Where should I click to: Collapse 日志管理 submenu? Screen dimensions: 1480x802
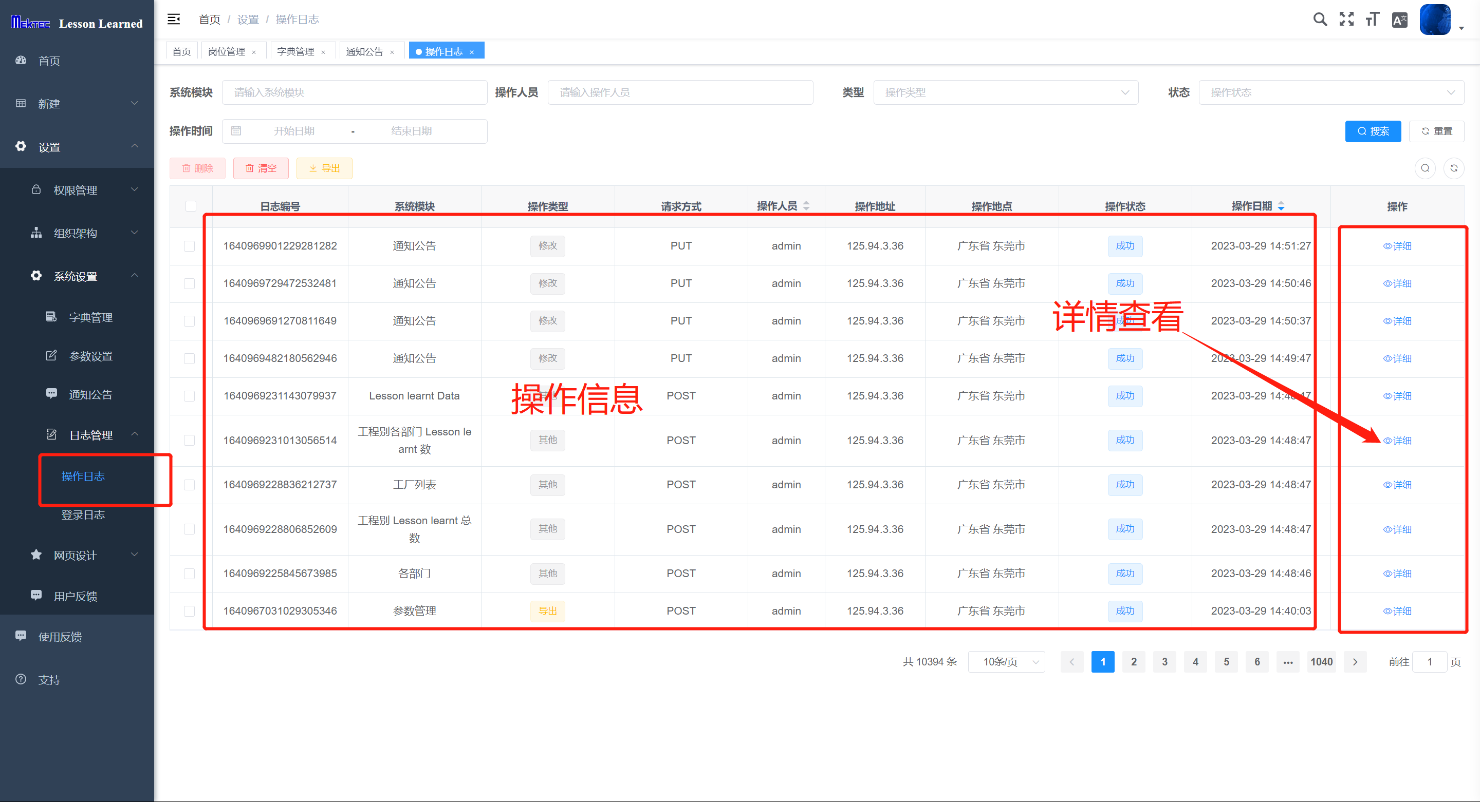point(78,434)
